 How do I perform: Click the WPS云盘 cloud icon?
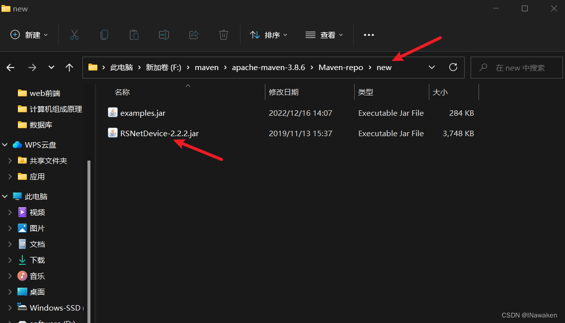(17, 145)
